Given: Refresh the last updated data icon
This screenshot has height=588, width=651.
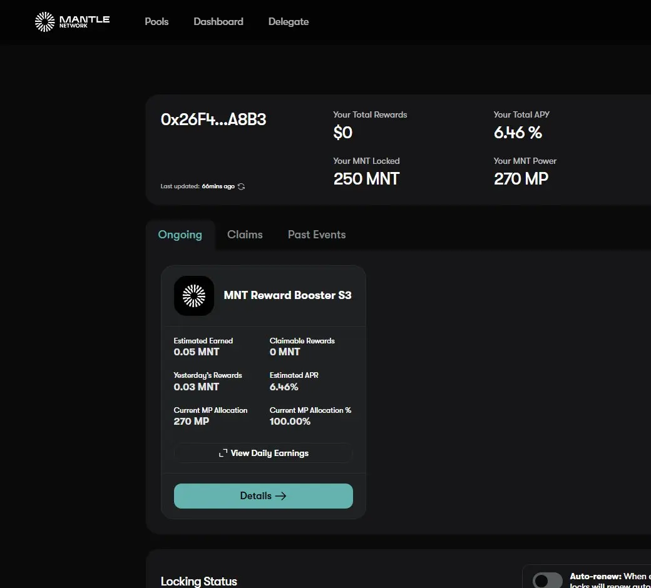Looking at the screenshot, I should [241, 186].
